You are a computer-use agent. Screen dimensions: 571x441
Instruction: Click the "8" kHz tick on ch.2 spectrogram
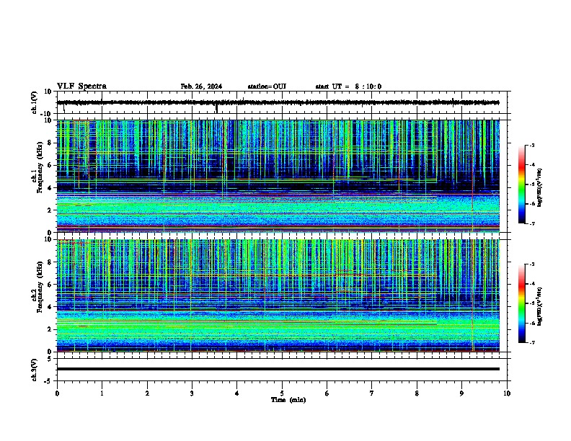pyautogui.click(x=50, y=262)
